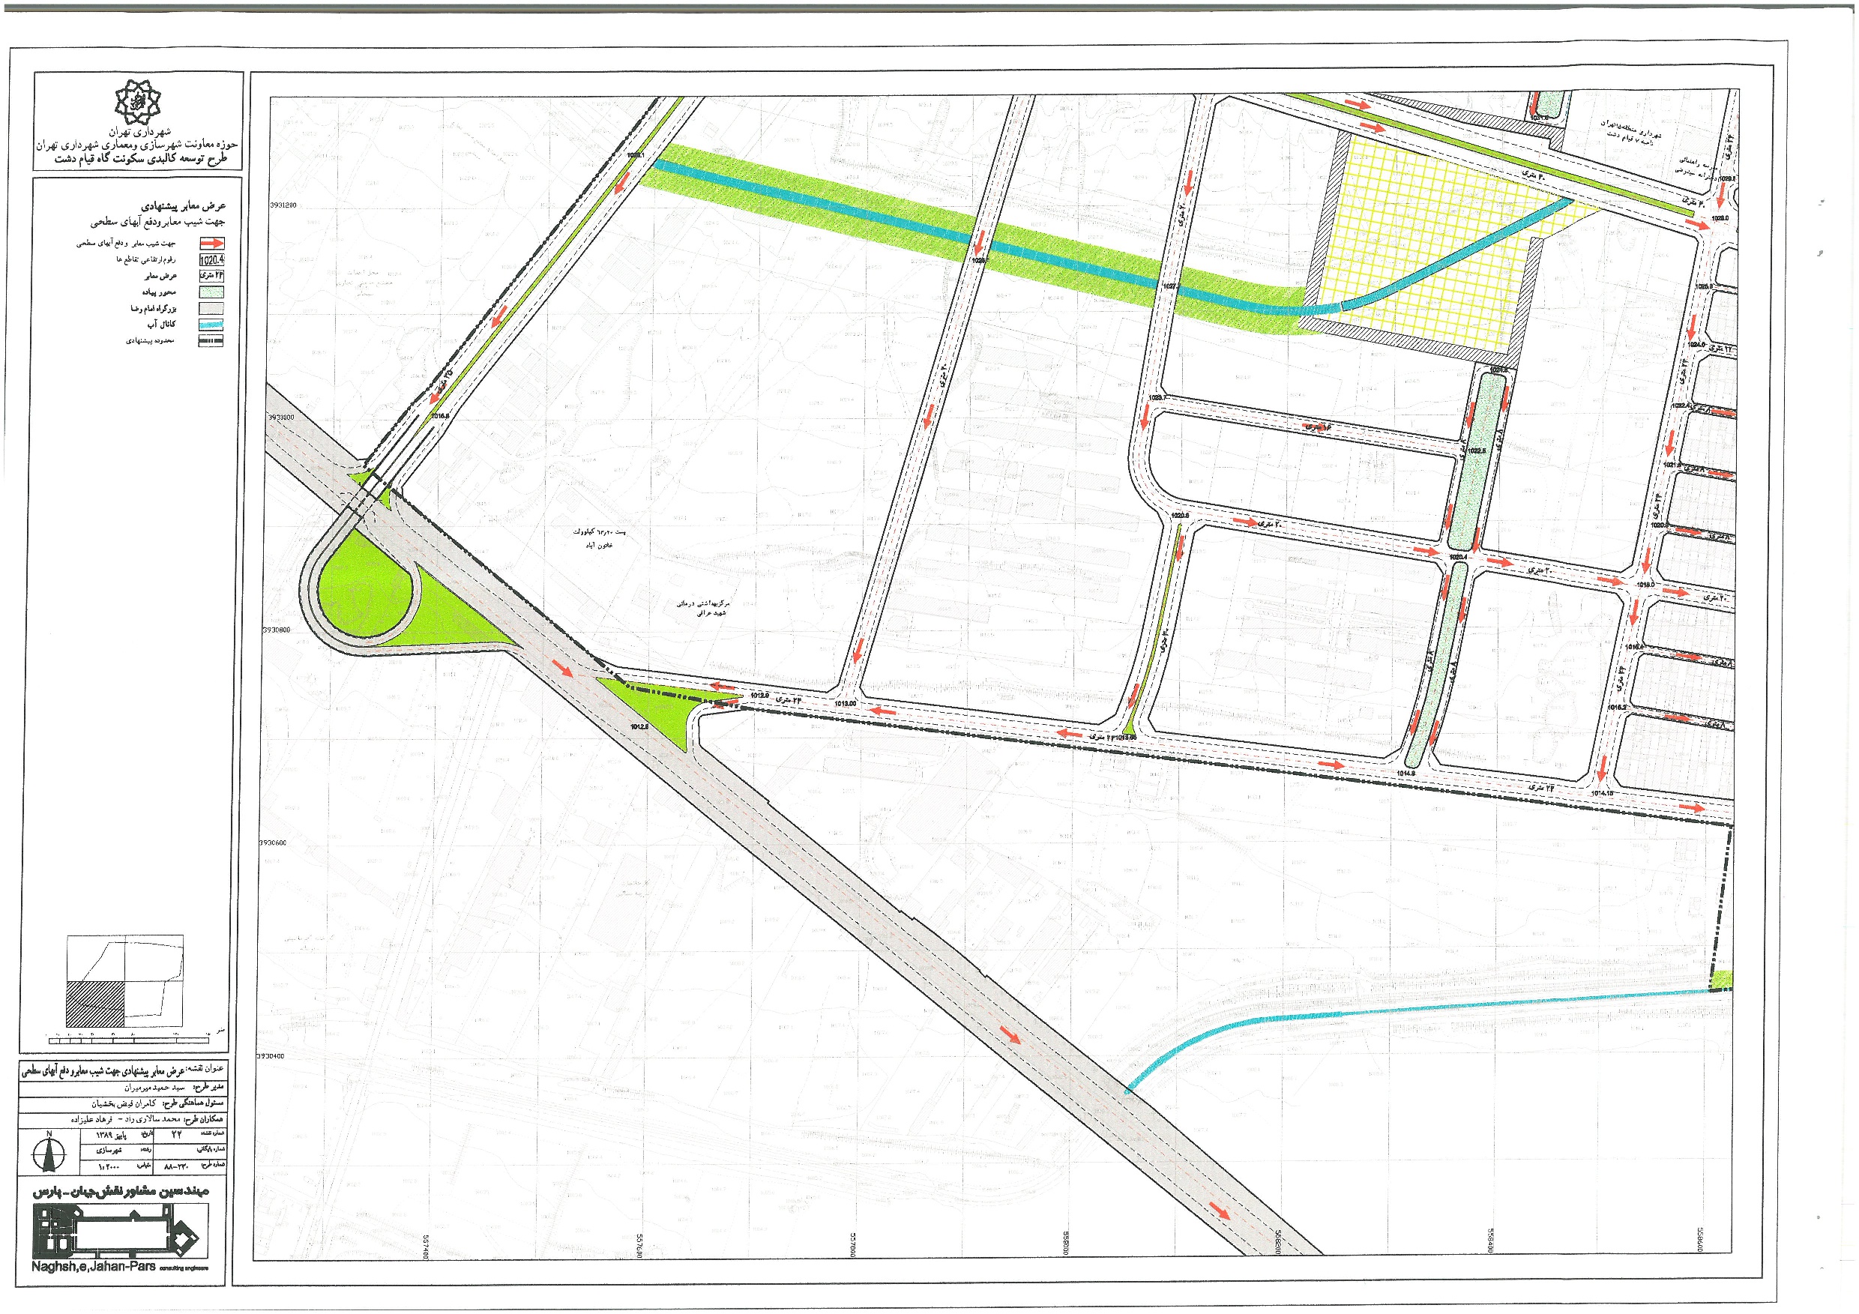Click the street width legend box
Image resolution: width=1859 pixels, height=1314 pixels.
pyautogui.click(x=211, y=276)
